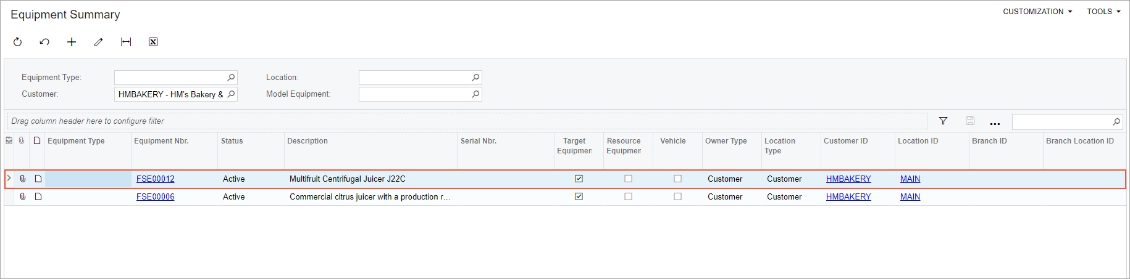
Task: Open the Equipment Type lookup selector
Action: tap(231, 78)
